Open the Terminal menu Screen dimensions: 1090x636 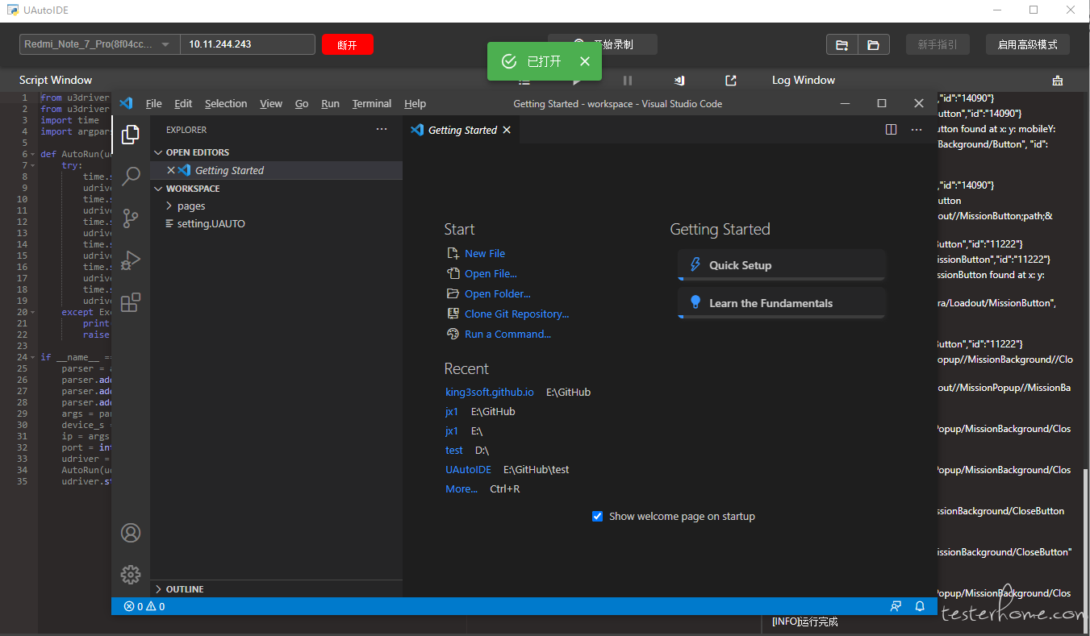coord(372,103)
